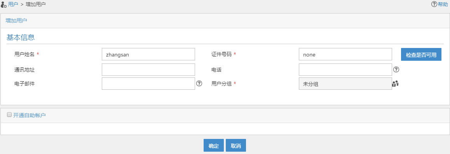
Task: Cancel with the 取消 button
Action: pyautogui.click(x=236, y=145)
